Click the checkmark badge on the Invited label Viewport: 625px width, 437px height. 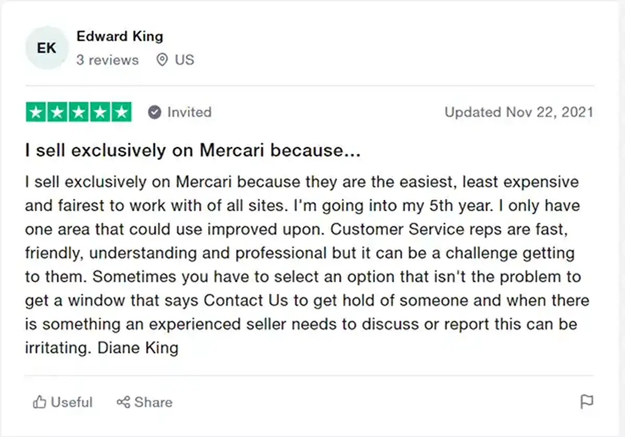(154, 111)
